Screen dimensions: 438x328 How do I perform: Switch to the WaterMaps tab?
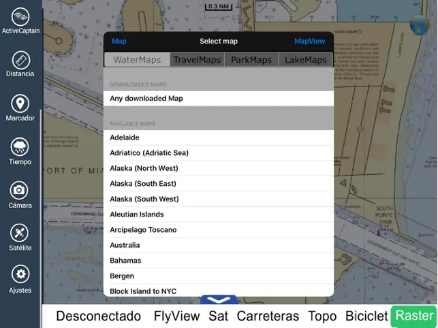tap(137, 60)
